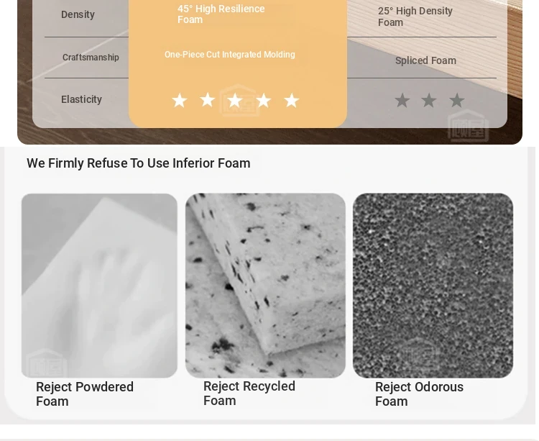Viewport: 539px width, 441px height.
Task: Open the powdered foam handprint image
Action: click(99, 285)
